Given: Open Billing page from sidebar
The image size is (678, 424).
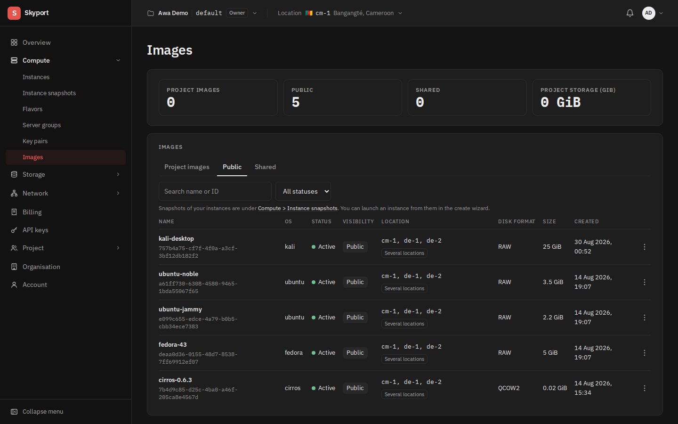Looking at the screenshot, I should tap(65, 212).
